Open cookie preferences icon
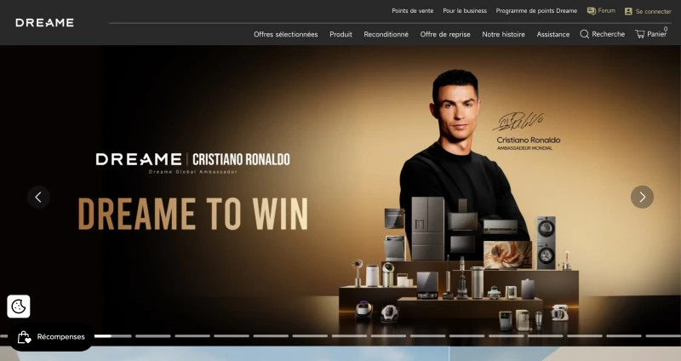This screenshot has height=361, width=681. 19,307
